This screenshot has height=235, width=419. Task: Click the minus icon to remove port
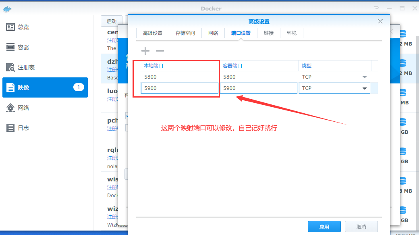pos(160,51)
